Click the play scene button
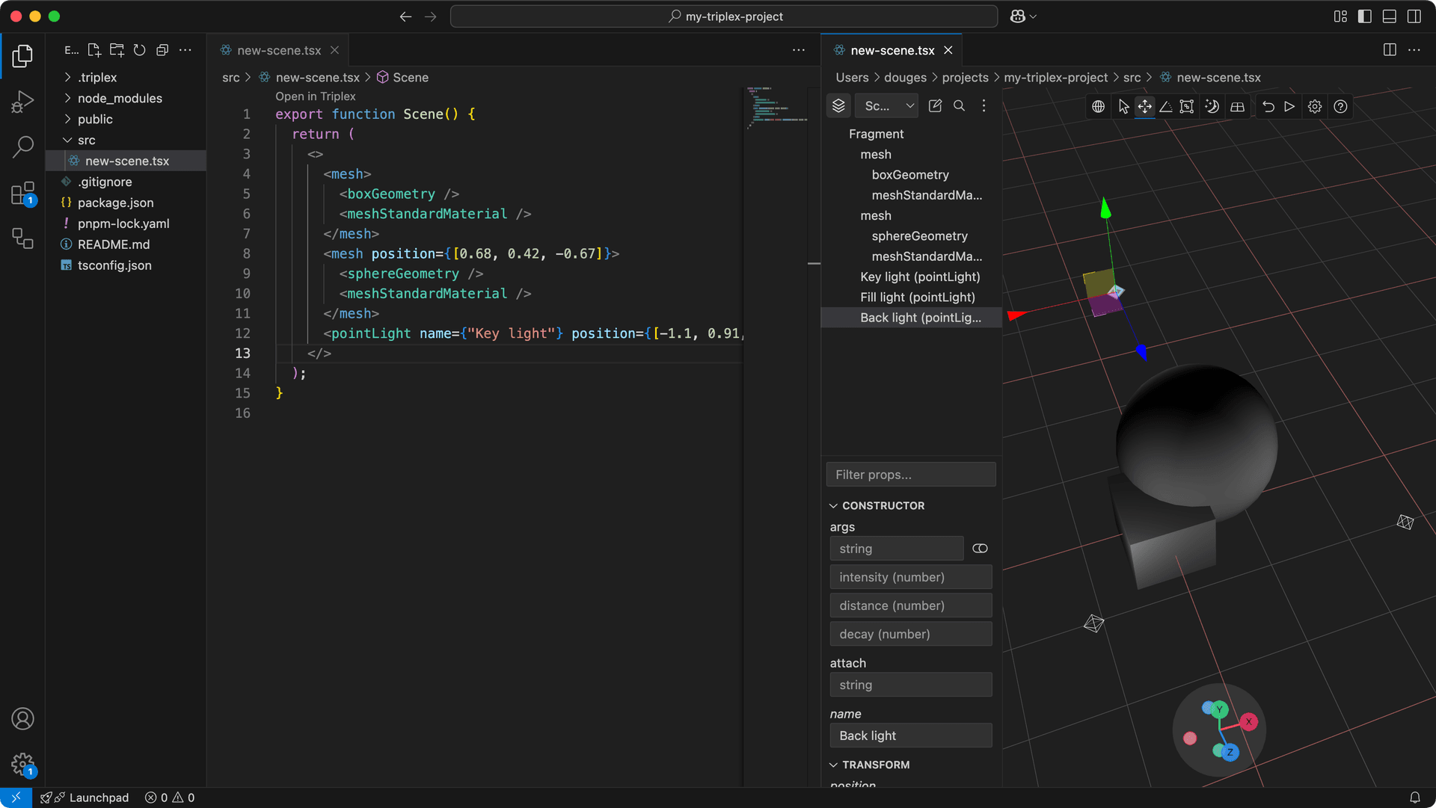The height and width of the screenshot is (808, 1436). tap(1289, 107)
